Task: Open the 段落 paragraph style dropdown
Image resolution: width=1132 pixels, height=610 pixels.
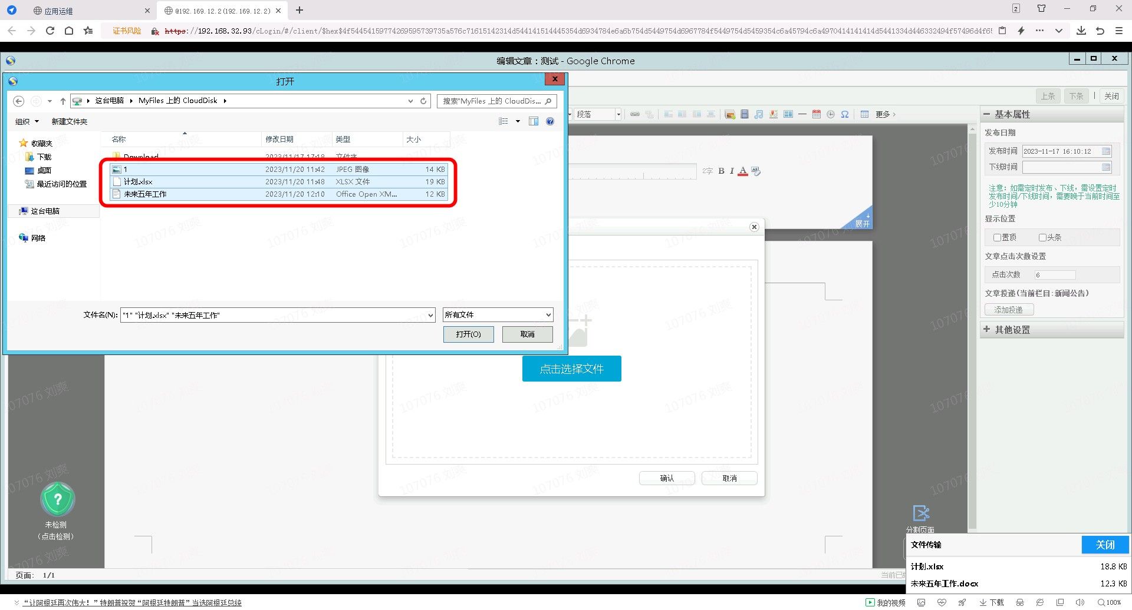Action: click(618, 114)
